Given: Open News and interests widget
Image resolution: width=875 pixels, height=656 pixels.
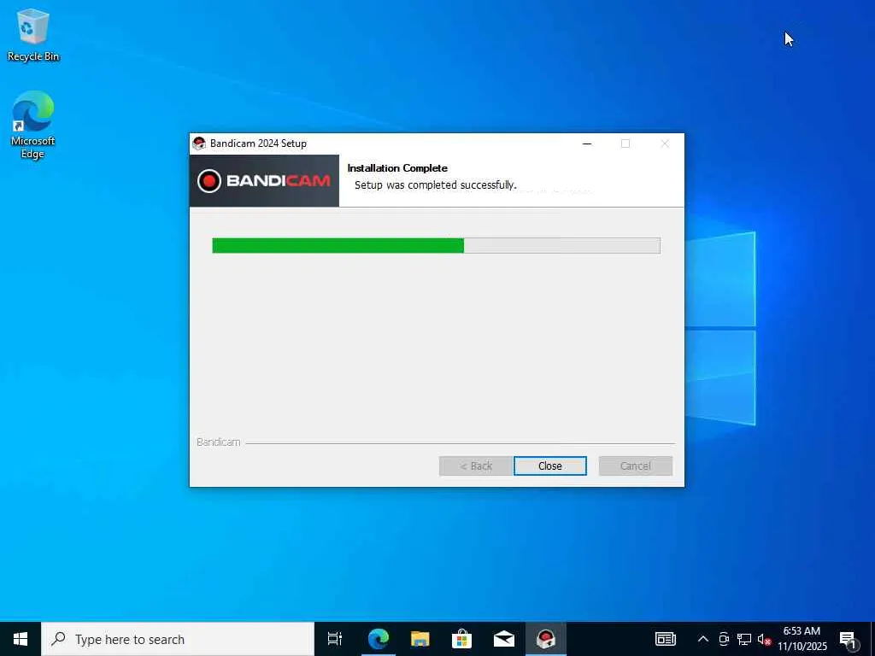Looking at the screenshot, I should 665,639.
